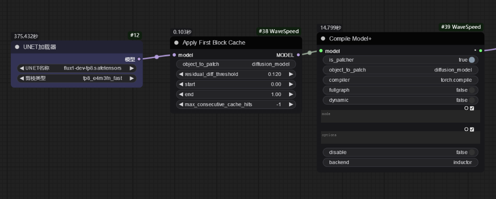The width and height of the screenshot is (496, 199).
Task: Open the 剪枝类型 dropdown
Action: [x=76, y=78]
